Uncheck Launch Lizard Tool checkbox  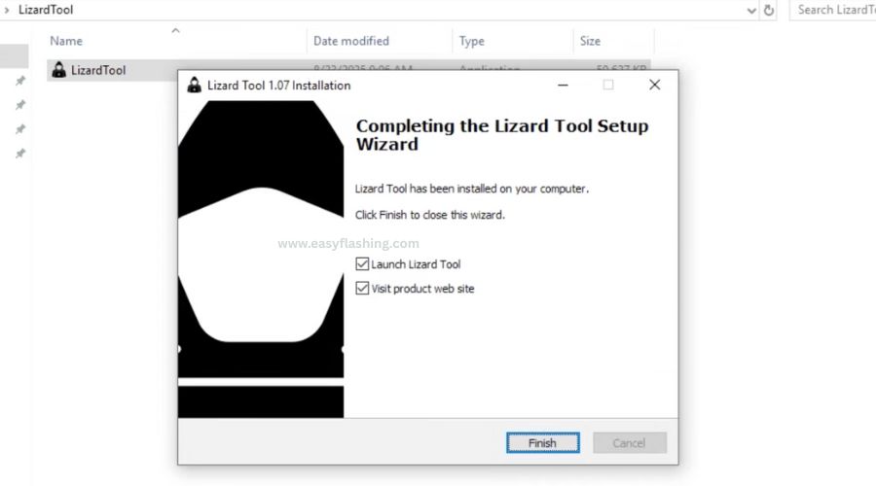coord(362,264)
